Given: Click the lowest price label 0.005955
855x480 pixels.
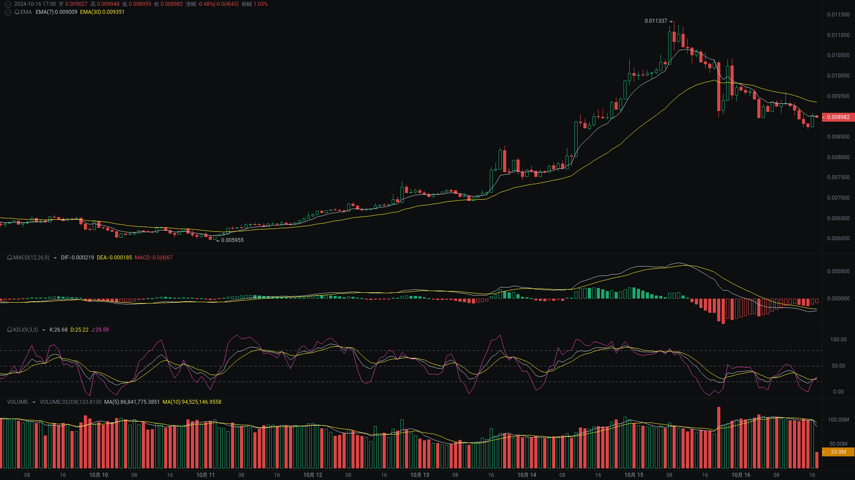Looking at the screenshot, I should [232, 240].
